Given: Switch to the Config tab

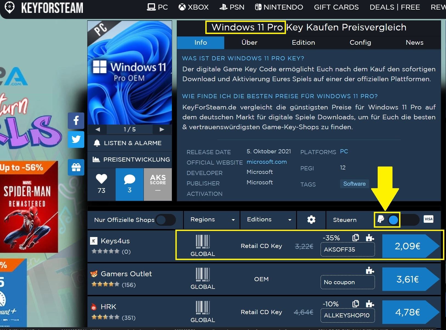Looking at the screenshot, I should click(x=360, y=43).
